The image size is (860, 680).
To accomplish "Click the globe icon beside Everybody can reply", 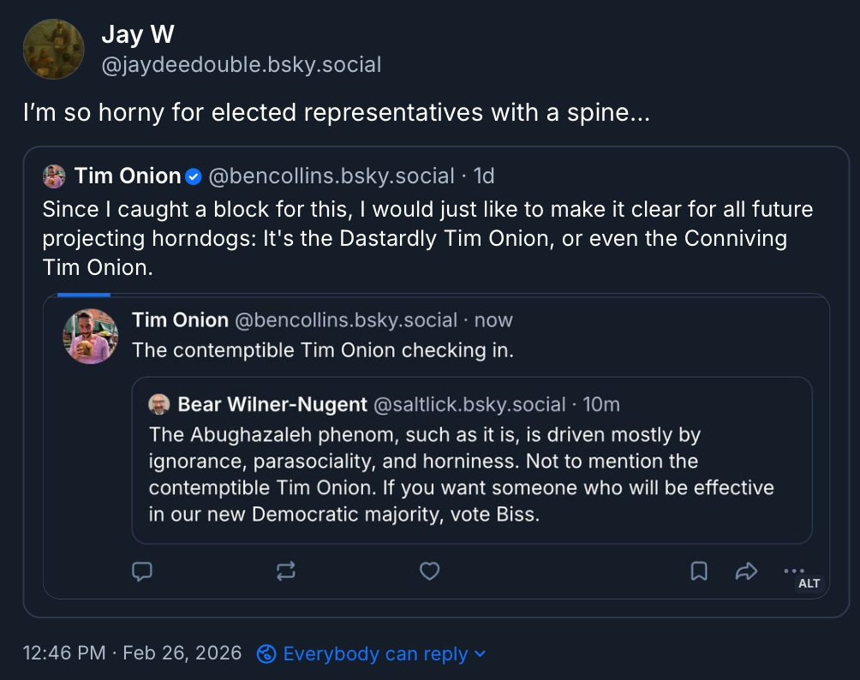I will (x=267, y=653).
